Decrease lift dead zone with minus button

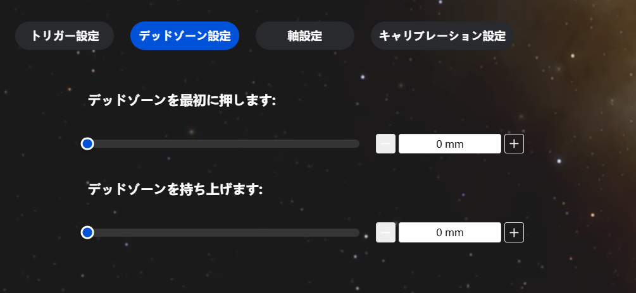click(x=385, y=232)
